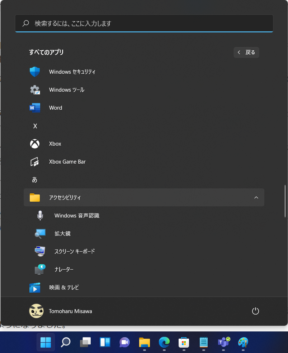This screenshot has height=353, width=288.
Task: Click the app list scrollbar thumb
Action: tap(285, 201)
